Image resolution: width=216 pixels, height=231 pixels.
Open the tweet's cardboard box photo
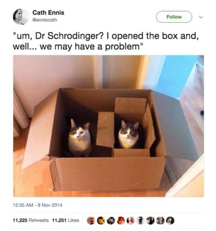(x=108, y=126)
